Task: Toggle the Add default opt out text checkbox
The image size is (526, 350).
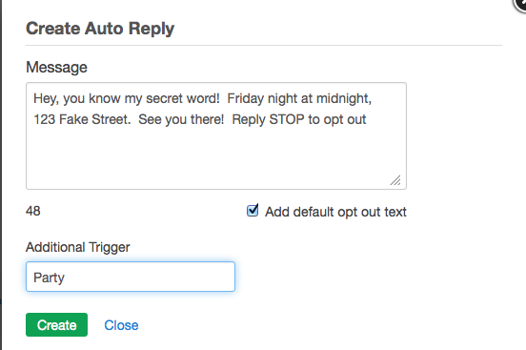Action: [253, 211]
